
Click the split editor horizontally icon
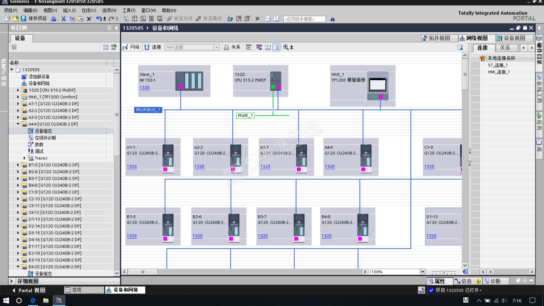pyautogui.click(x=267, y=19)
